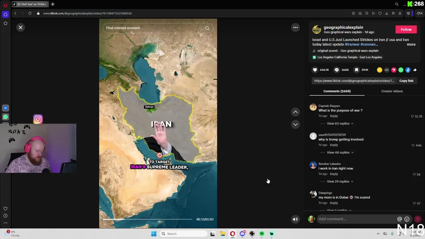The image size is (425, 239).
Task: Open Windows Start menu
Action: (x=154, y=234)
